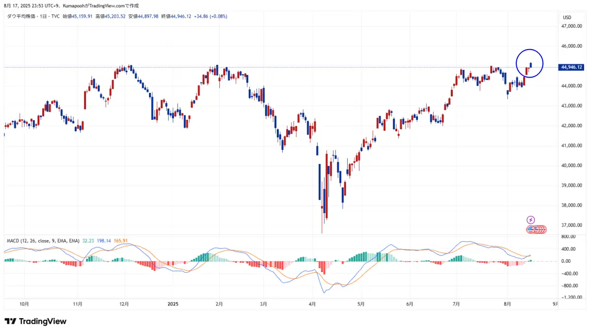Click the USD currency label on price axis

(567, 18)
